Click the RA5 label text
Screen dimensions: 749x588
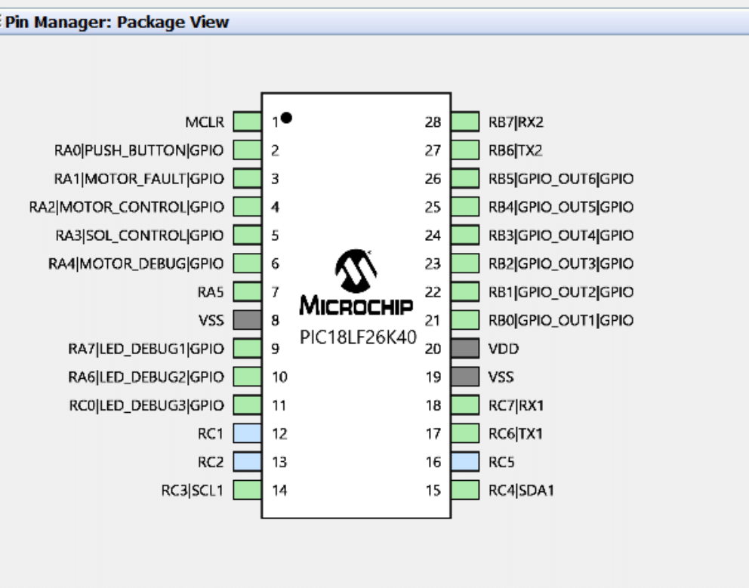(211, 292)
